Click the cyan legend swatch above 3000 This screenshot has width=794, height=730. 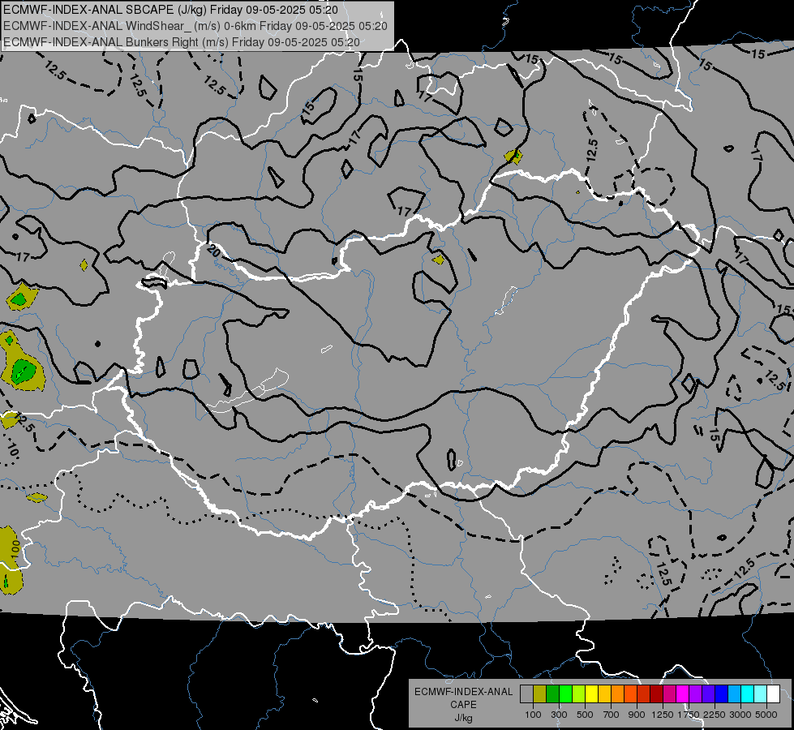(748, 693)
